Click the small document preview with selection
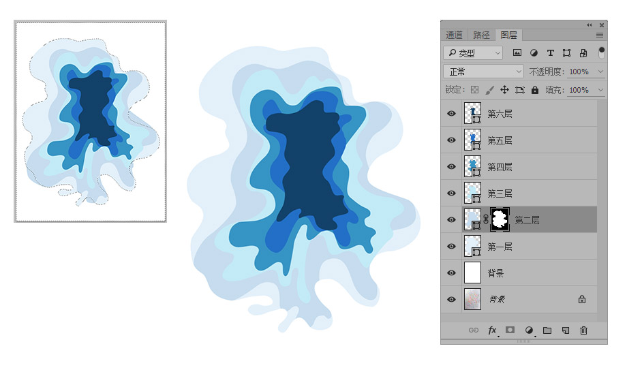Viewport: 627px width, 372px height. click(91, 121)
